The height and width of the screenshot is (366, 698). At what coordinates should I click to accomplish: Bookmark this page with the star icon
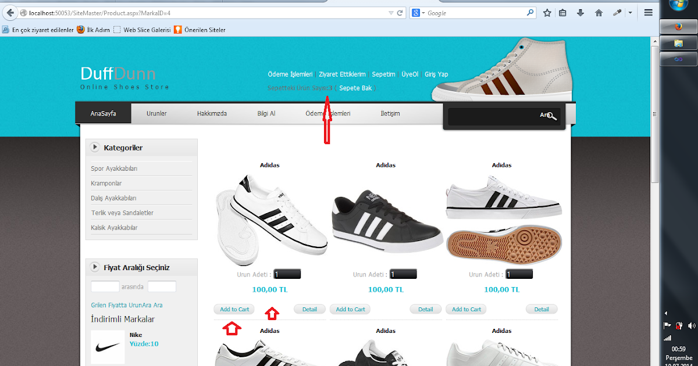click(x=547, y=13)
